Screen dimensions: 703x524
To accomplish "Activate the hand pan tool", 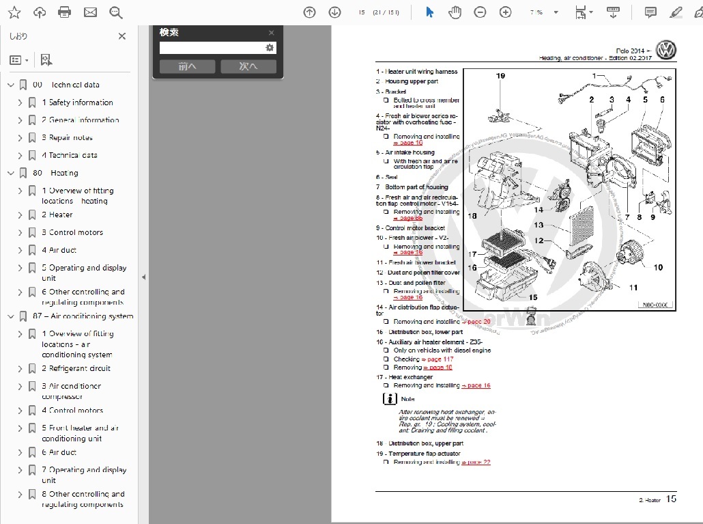I will coord(455,12).
